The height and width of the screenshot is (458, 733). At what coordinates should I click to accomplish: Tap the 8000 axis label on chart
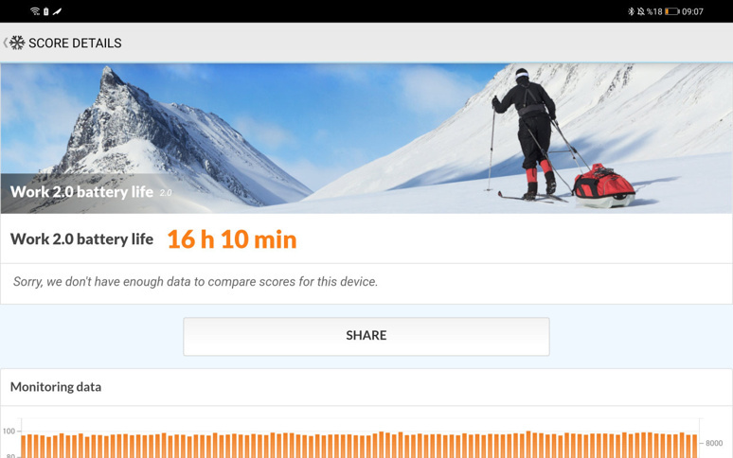(x=714, y=443)
